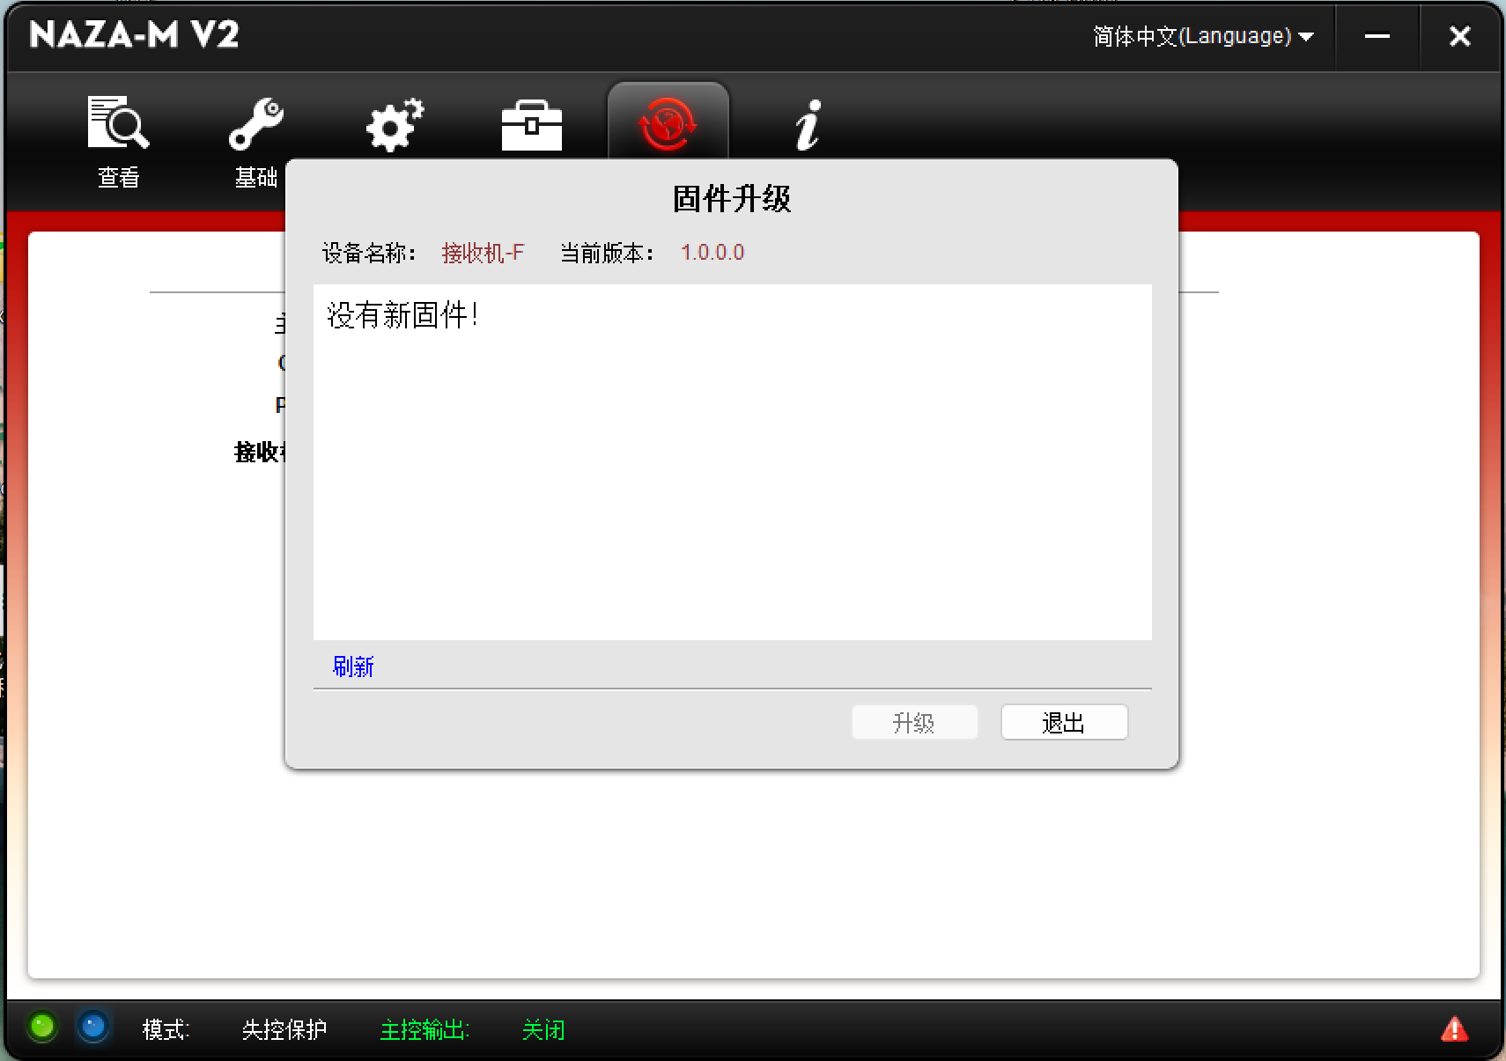Open the toolbox tab
The height and width of the screenshot is (1061, 1506).
(532, 125)
